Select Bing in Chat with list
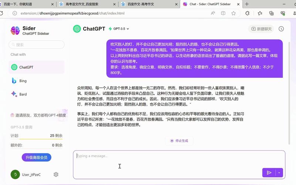The height and width of the screenshot is (185, 296). (x=36, y=81)
